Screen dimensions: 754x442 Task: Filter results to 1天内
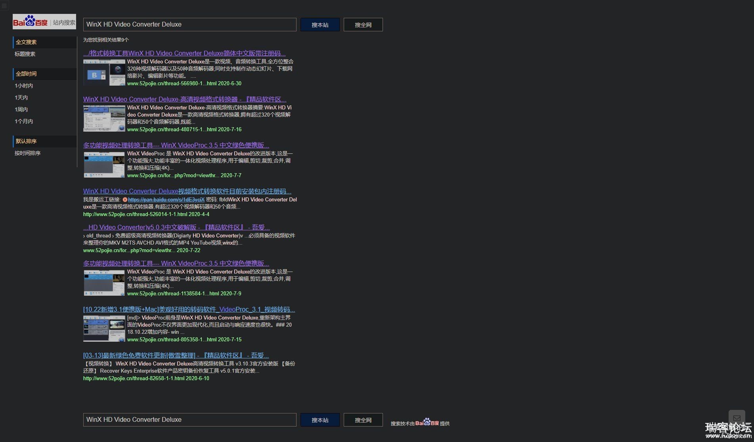point(21,98)
